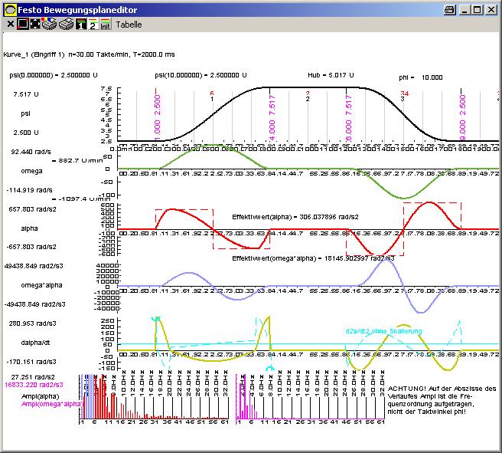502x453 pixels.
Task: Click the Init toolbar icon
Action: 106,24
